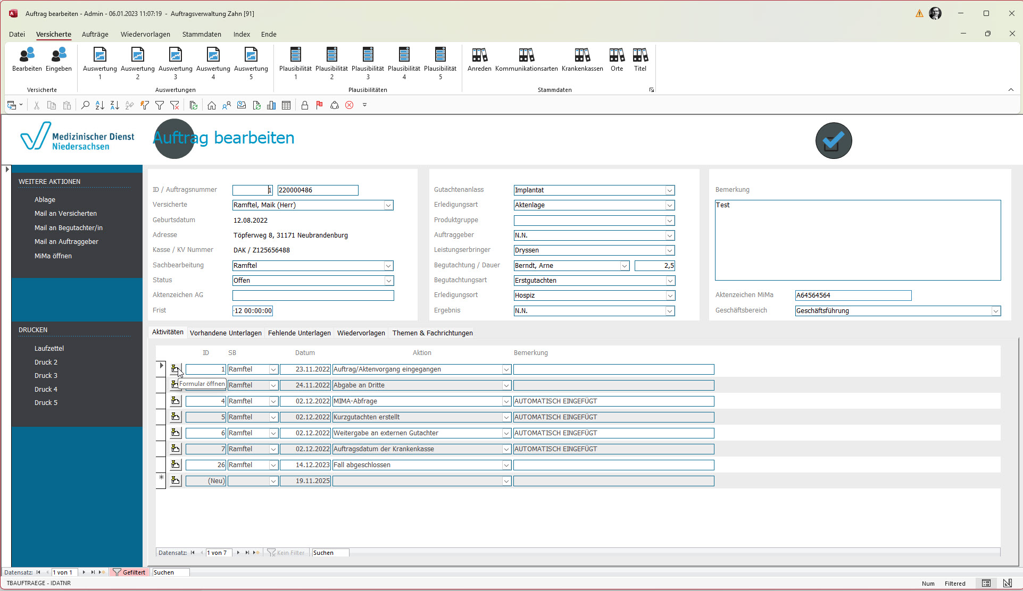Expand the Status dropdown
The image size is (1023, 591).
tap(388, 281)
